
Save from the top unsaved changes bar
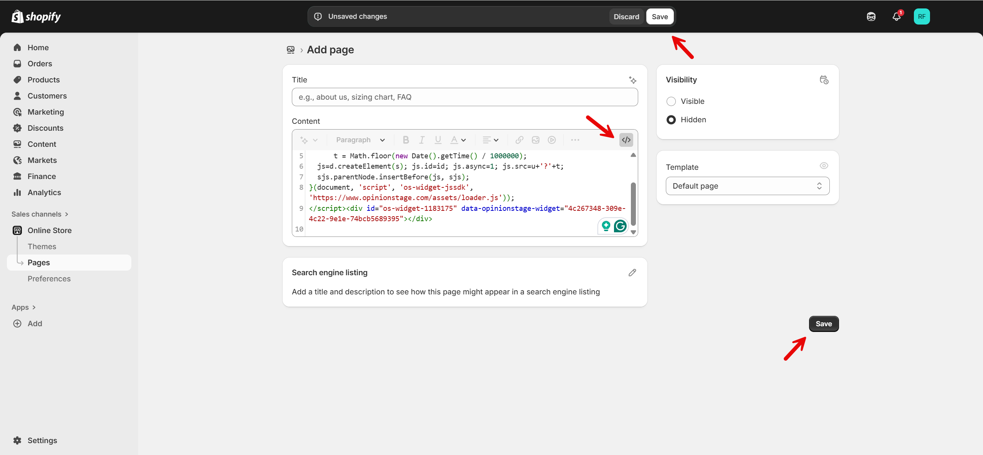coord(660,16)
